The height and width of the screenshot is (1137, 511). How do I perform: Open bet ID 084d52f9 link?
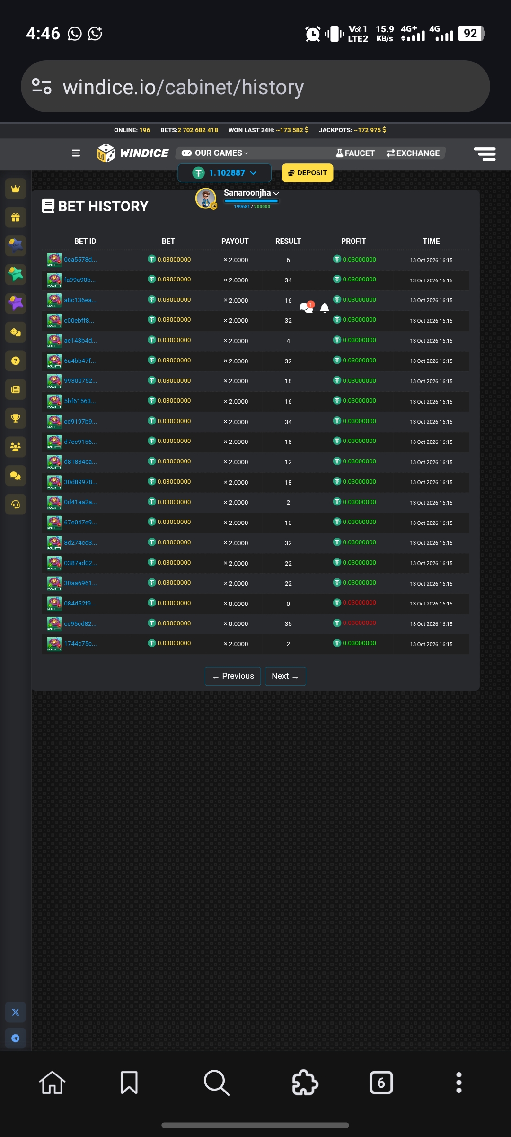[80, 604]
